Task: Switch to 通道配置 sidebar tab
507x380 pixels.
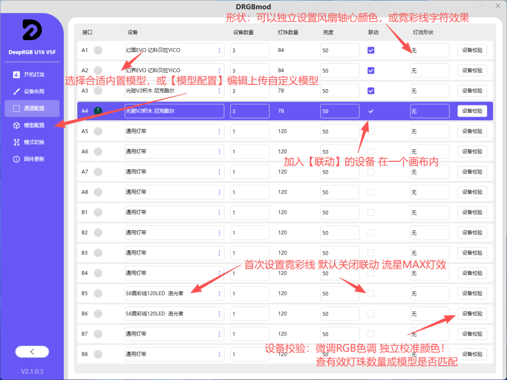Action: (32, 108)
